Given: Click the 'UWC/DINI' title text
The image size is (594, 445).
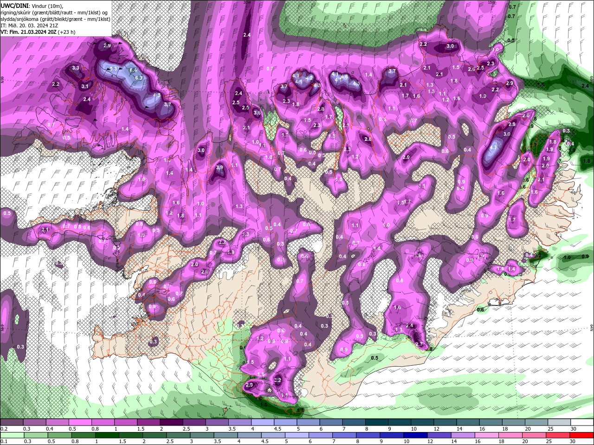Looking at the screenshot, I should pos(14,6).
